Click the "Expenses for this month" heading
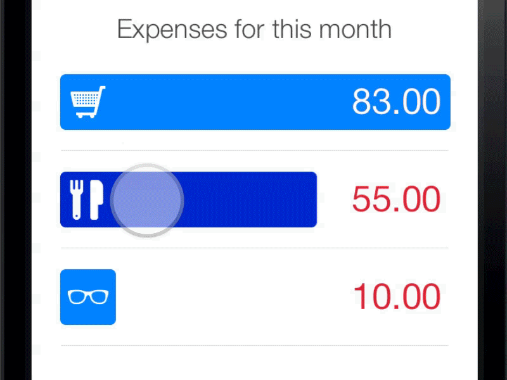 tap(254, 30)
